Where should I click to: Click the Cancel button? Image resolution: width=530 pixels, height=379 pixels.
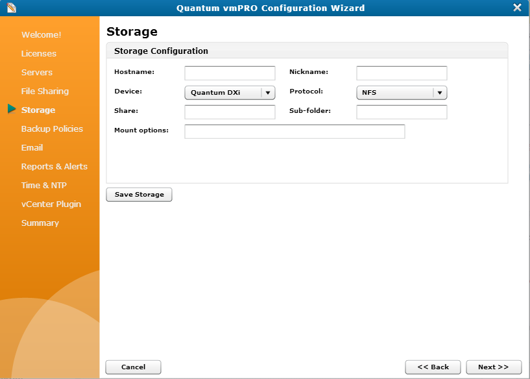click(x=133, y=367)
